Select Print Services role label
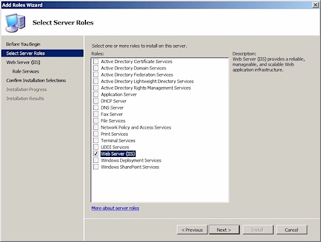This screenshot has height=242, width=321. coord(114,134)
